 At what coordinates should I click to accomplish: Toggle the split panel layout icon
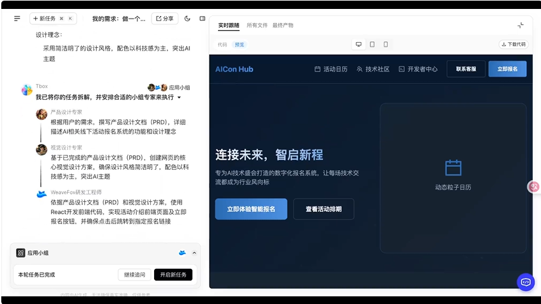point(203,19)
